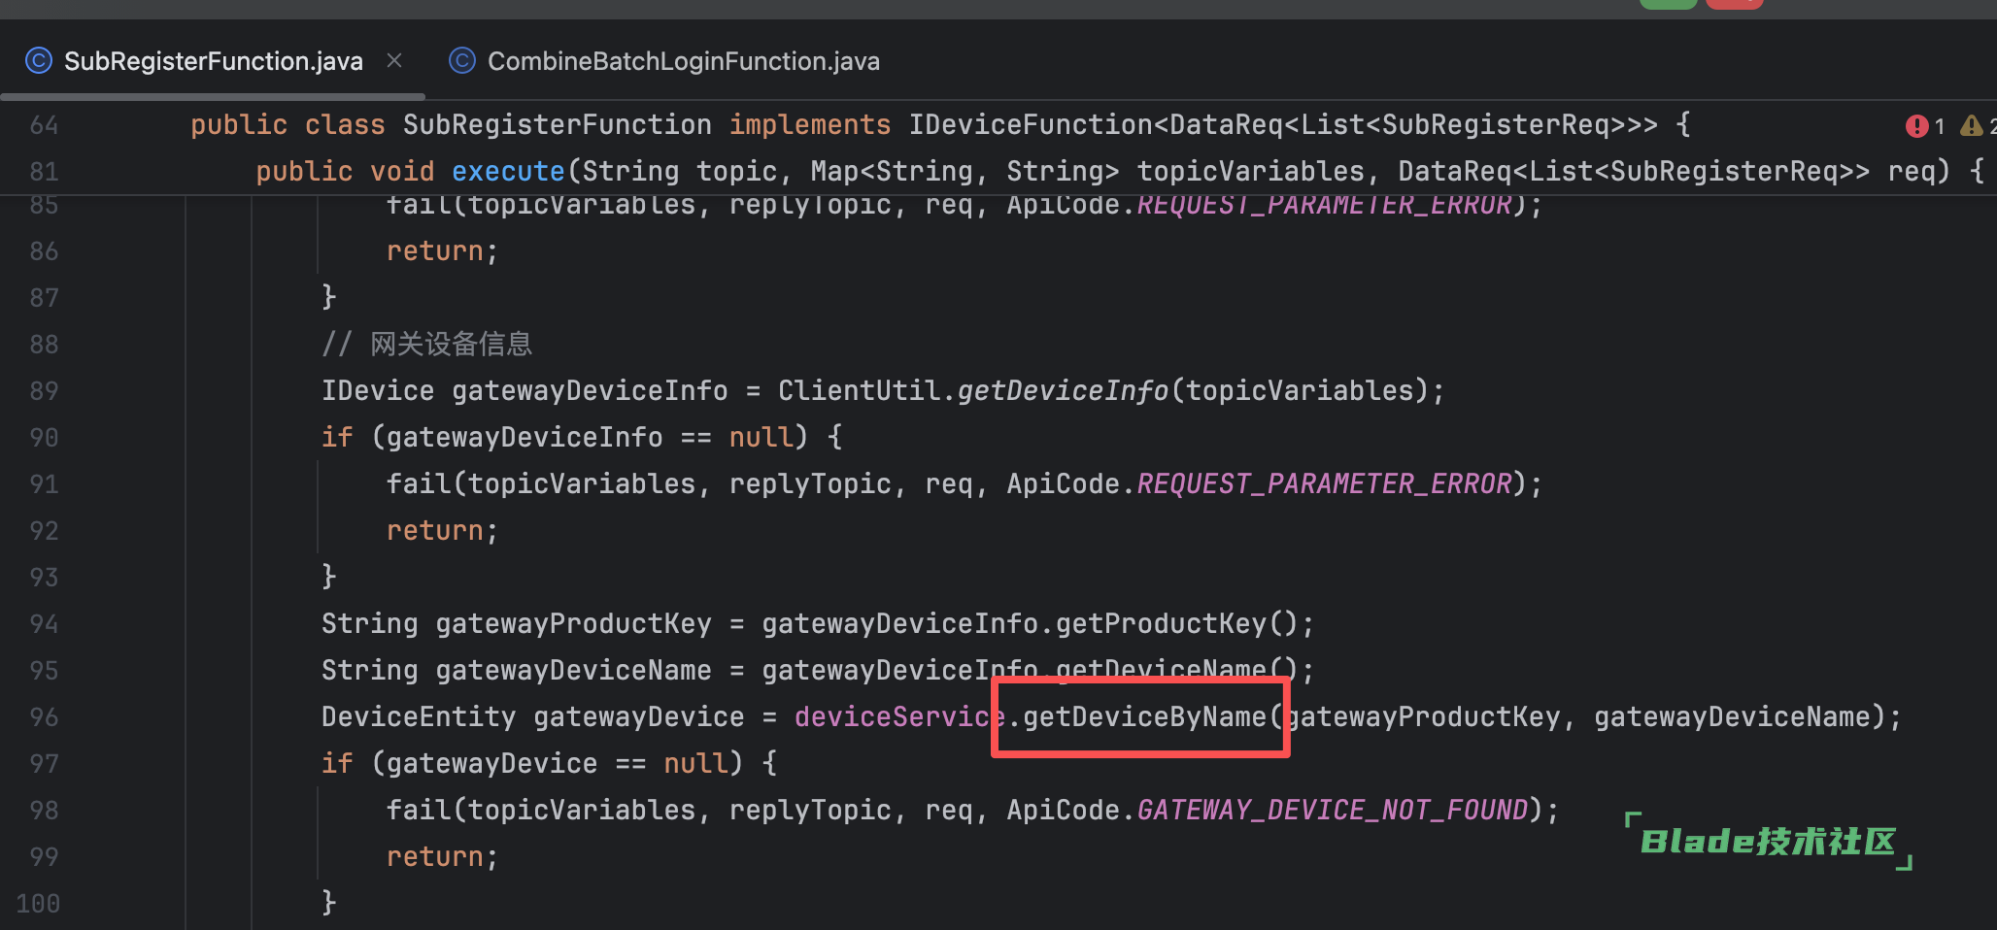1997x930 pixels.
Task: Click the getDeviceInfo method on line 89
Action: pos(1063,391)
